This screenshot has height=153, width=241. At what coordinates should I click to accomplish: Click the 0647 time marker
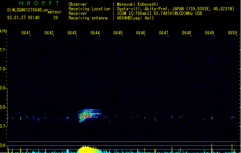(x=164, y=33)
